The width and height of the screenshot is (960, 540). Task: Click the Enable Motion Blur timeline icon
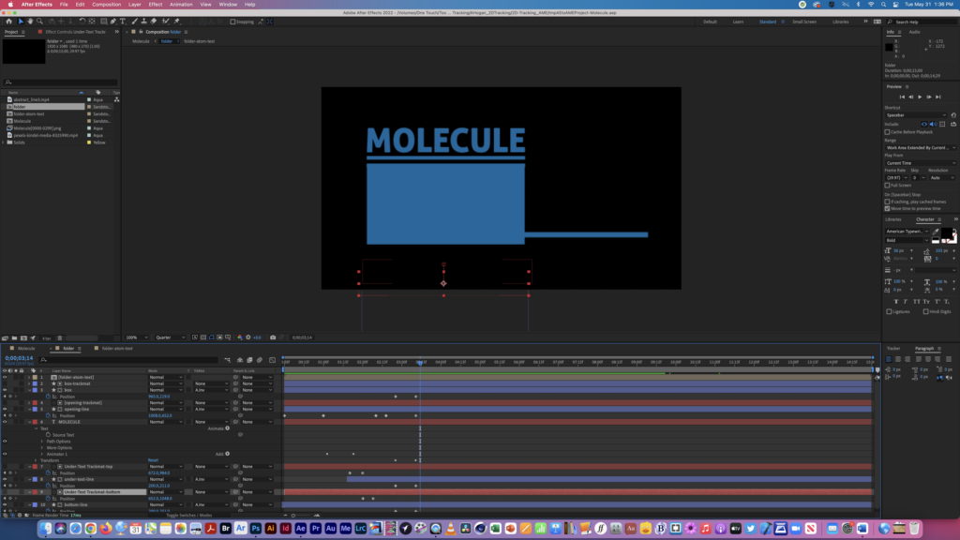[260, 360]
